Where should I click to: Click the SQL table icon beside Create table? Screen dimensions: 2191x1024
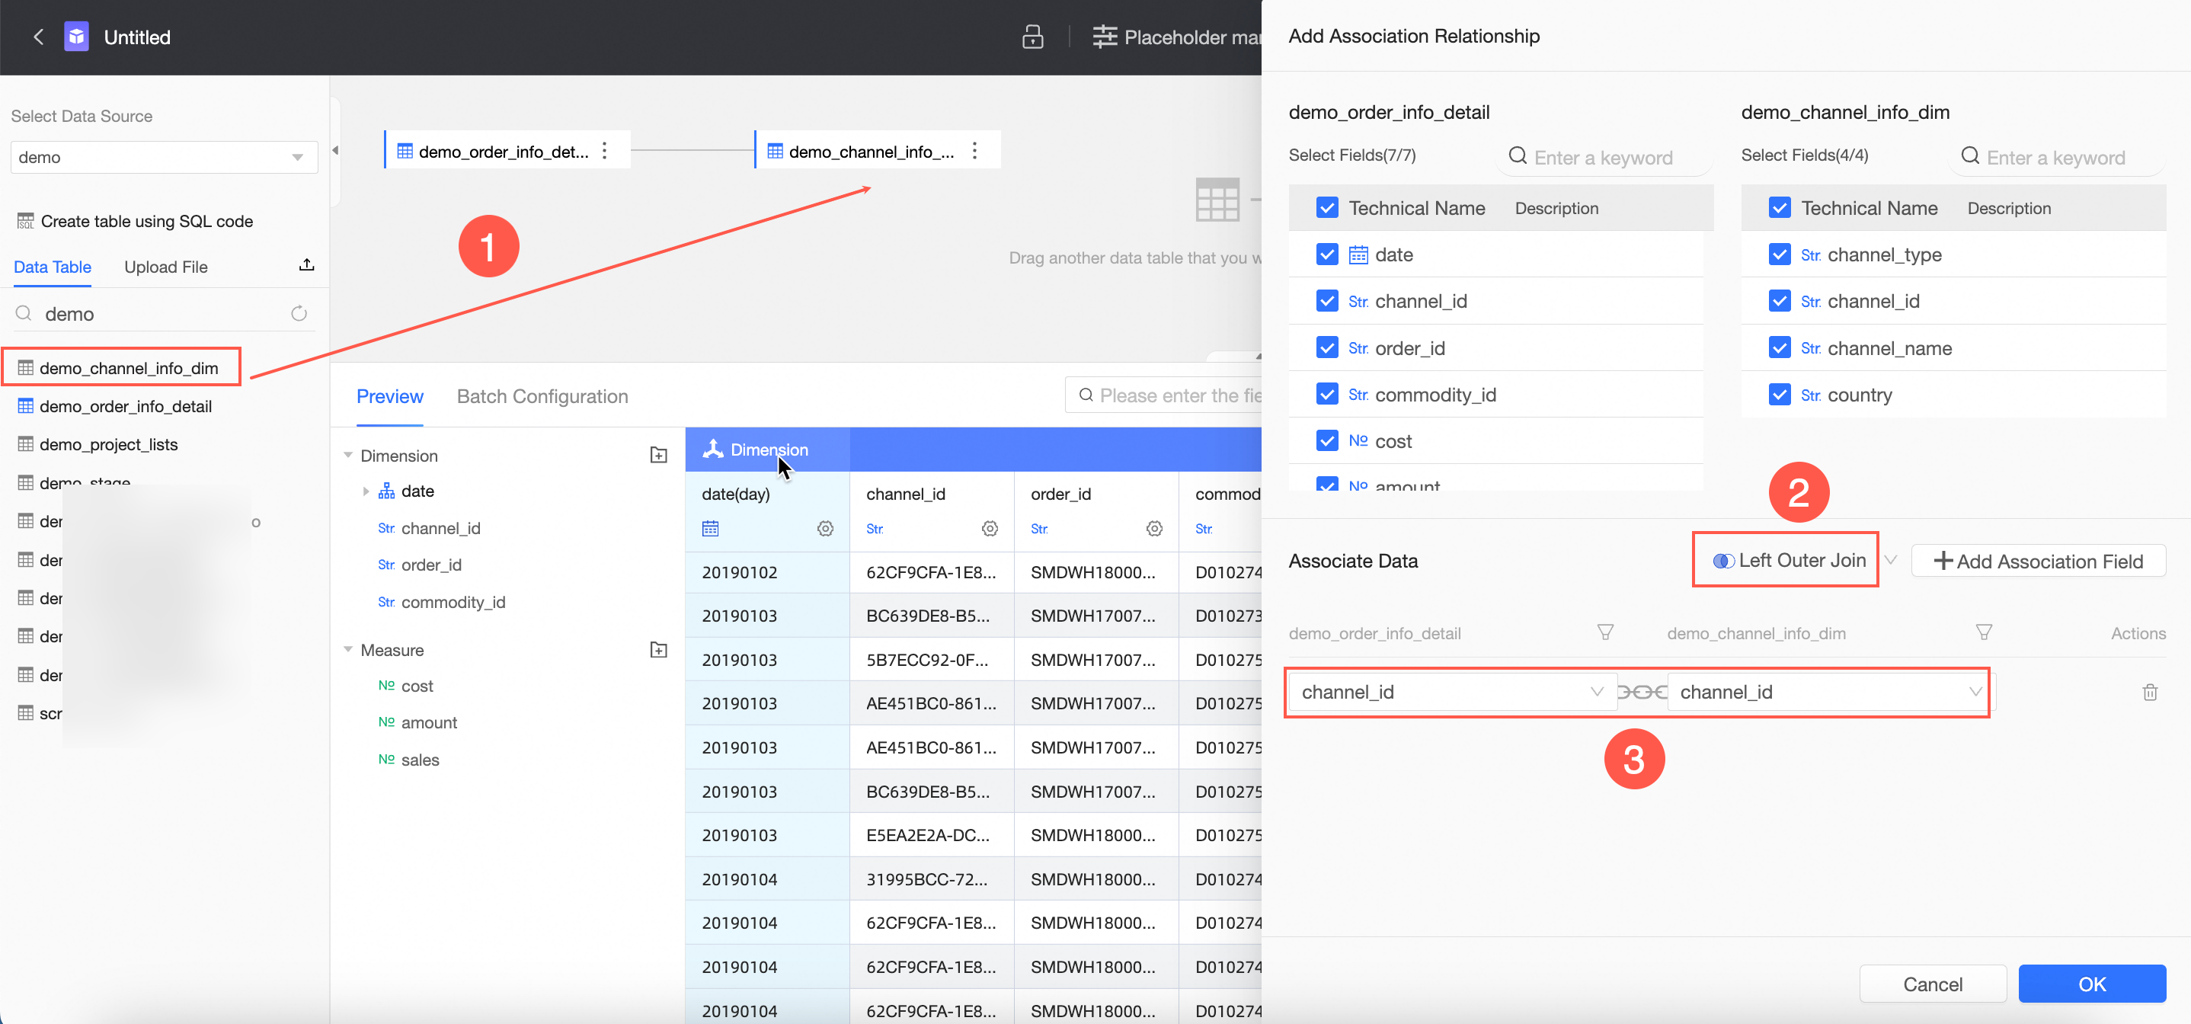(25, 221)
